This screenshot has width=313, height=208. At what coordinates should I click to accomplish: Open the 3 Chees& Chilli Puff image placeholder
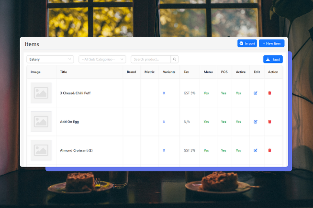(41, 93)
